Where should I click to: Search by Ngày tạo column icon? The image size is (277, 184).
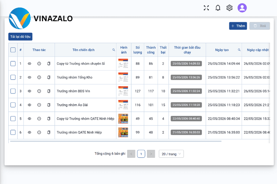click(239, 50)
